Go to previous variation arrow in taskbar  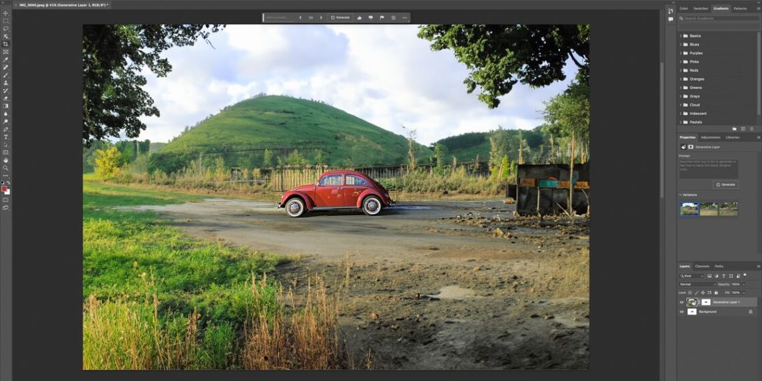300,17
